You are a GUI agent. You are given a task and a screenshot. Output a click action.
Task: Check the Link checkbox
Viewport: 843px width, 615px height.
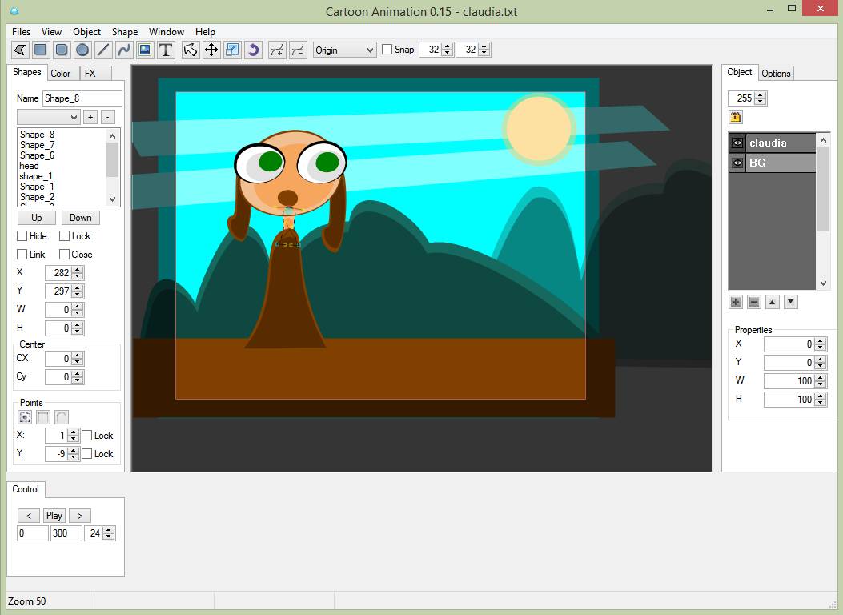point(22,255)
